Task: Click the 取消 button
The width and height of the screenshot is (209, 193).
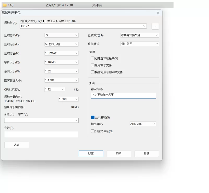Action: click(119, 154)
